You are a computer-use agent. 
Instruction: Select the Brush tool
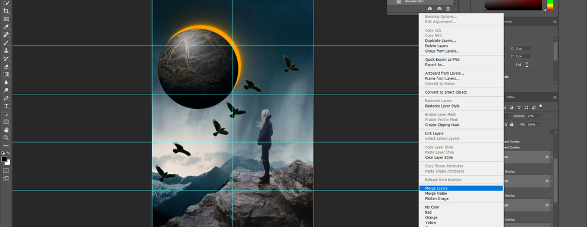click(6, 43)
